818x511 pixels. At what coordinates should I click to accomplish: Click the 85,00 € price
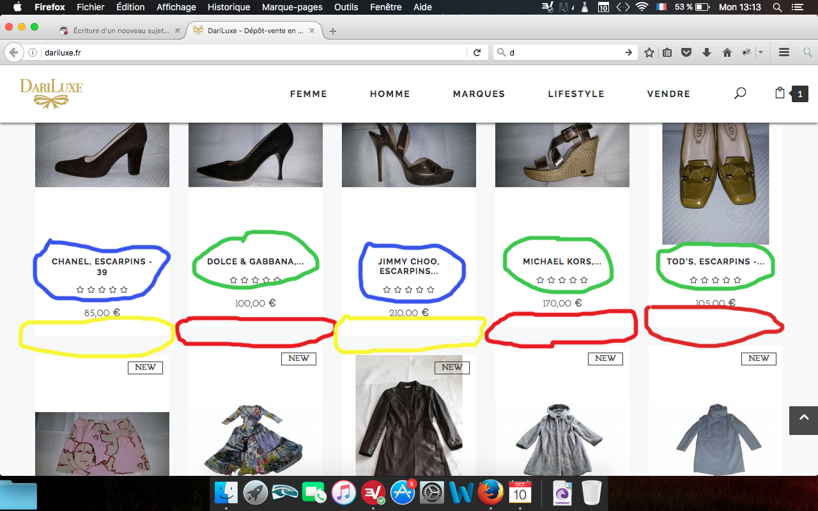point(102,313)
